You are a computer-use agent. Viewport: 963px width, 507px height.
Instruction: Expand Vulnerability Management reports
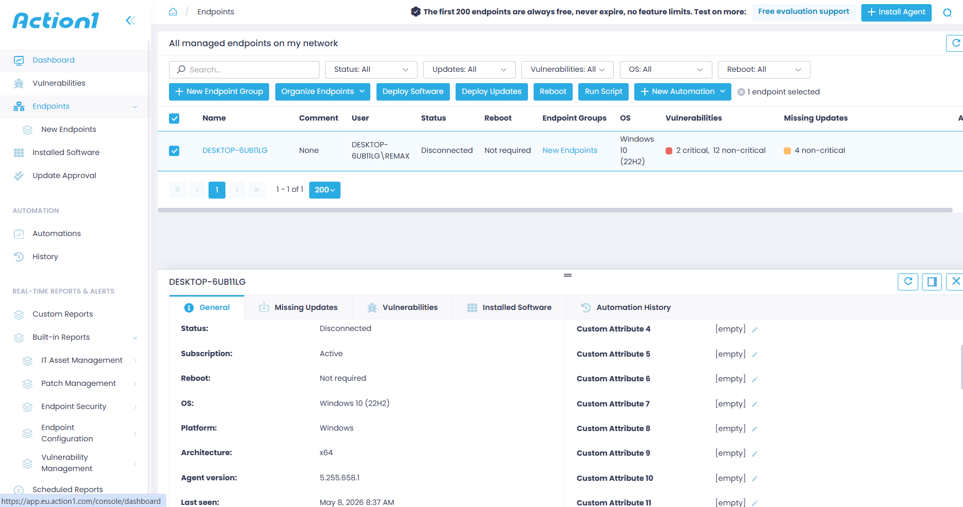[135, 463]
